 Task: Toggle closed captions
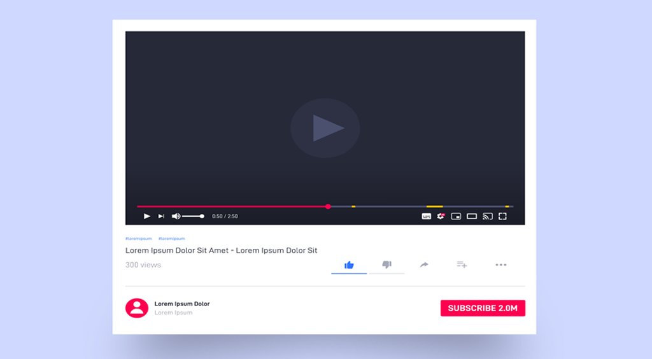426,216
